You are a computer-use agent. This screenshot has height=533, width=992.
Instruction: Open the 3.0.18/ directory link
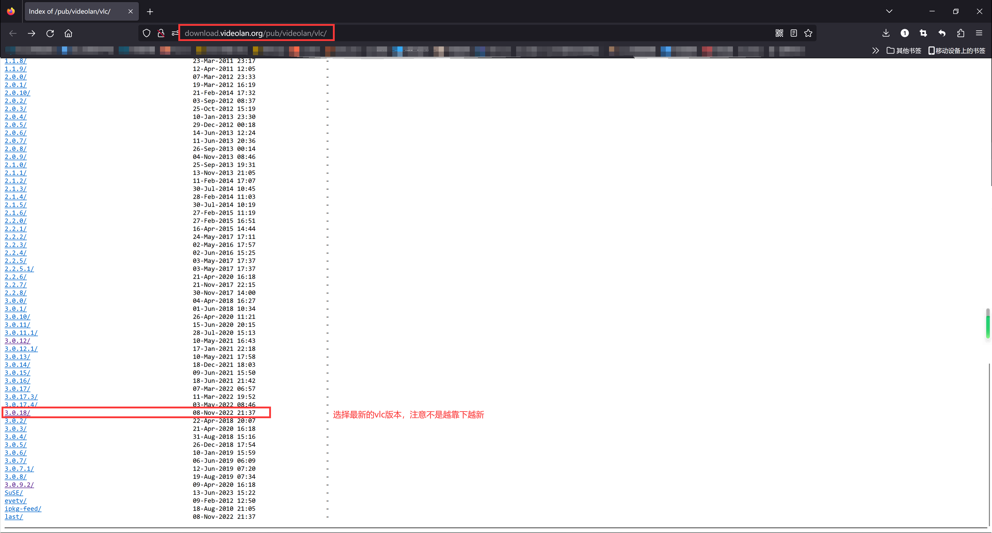(17, 413)
